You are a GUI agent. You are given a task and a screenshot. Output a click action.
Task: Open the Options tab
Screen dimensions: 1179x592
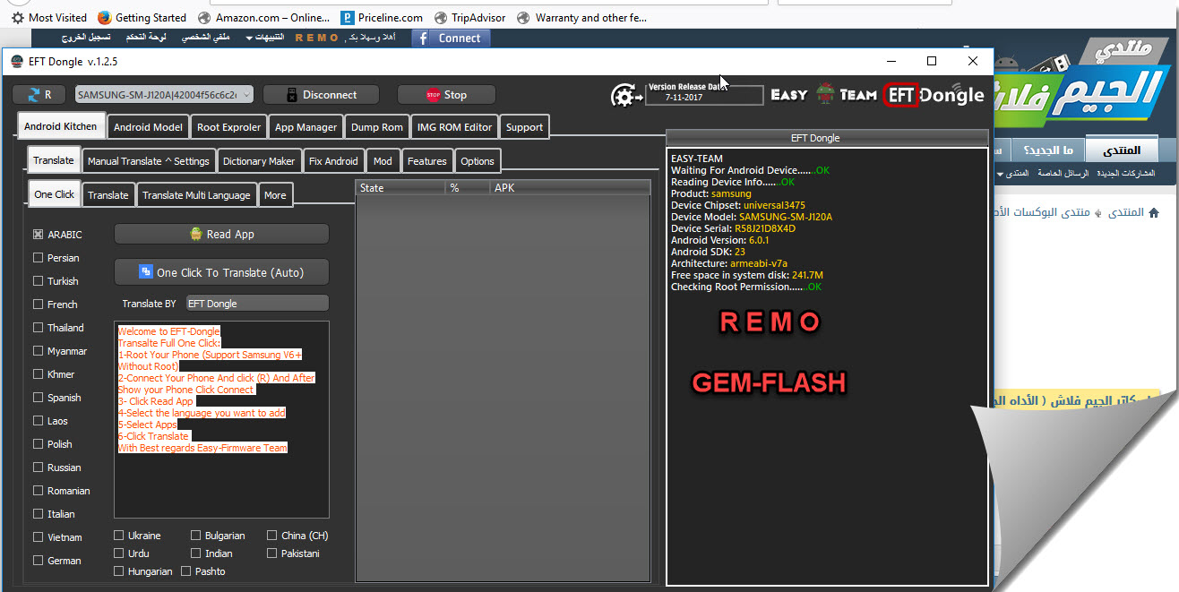coord(478,161)
